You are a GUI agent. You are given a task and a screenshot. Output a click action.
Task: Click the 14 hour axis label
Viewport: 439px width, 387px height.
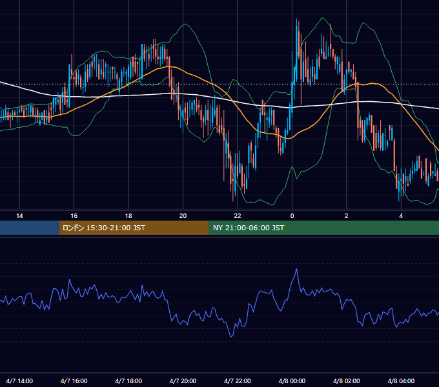[x=19, y=215]
